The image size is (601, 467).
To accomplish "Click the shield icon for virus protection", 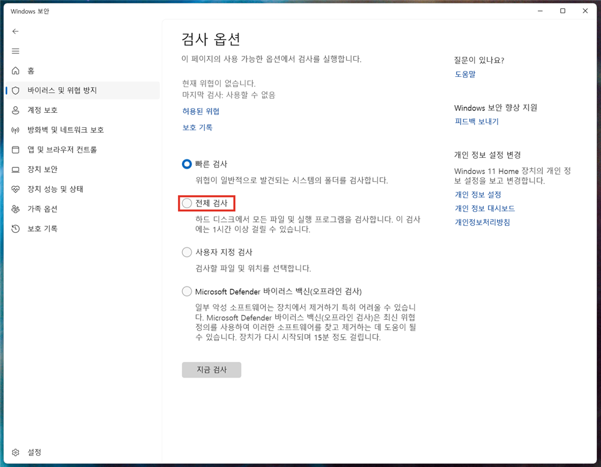I will 16,90.
